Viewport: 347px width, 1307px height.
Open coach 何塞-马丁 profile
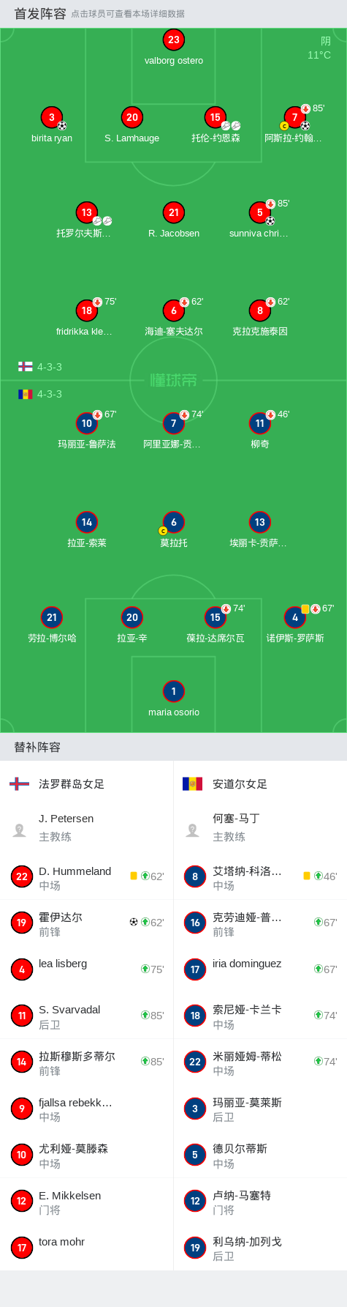tap(260, 828)
